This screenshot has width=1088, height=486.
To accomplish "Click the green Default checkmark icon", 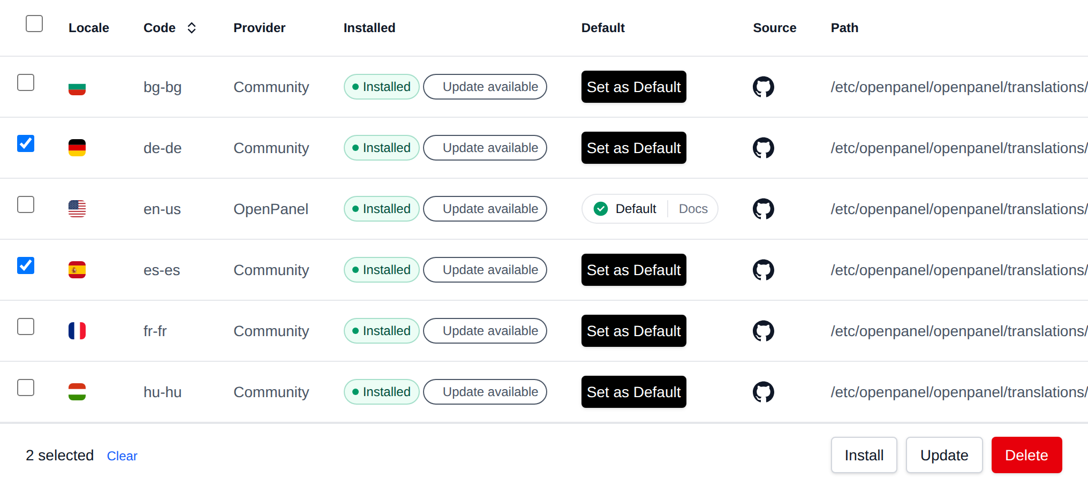I will click(x=601, y=209).
